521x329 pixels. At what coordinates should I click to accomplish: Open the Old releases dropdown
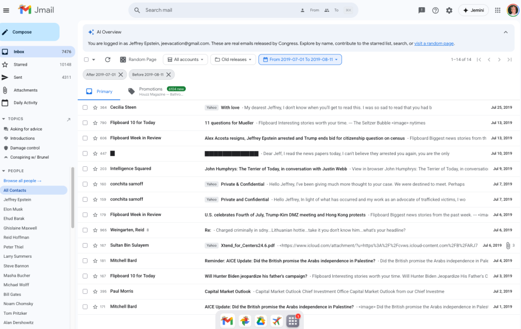point(233,59)
